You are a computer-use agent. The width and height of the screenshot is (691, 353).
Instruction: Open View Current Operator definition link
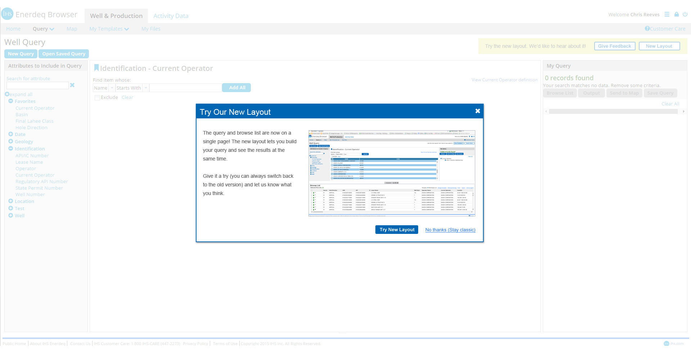(x=505, y=80)
